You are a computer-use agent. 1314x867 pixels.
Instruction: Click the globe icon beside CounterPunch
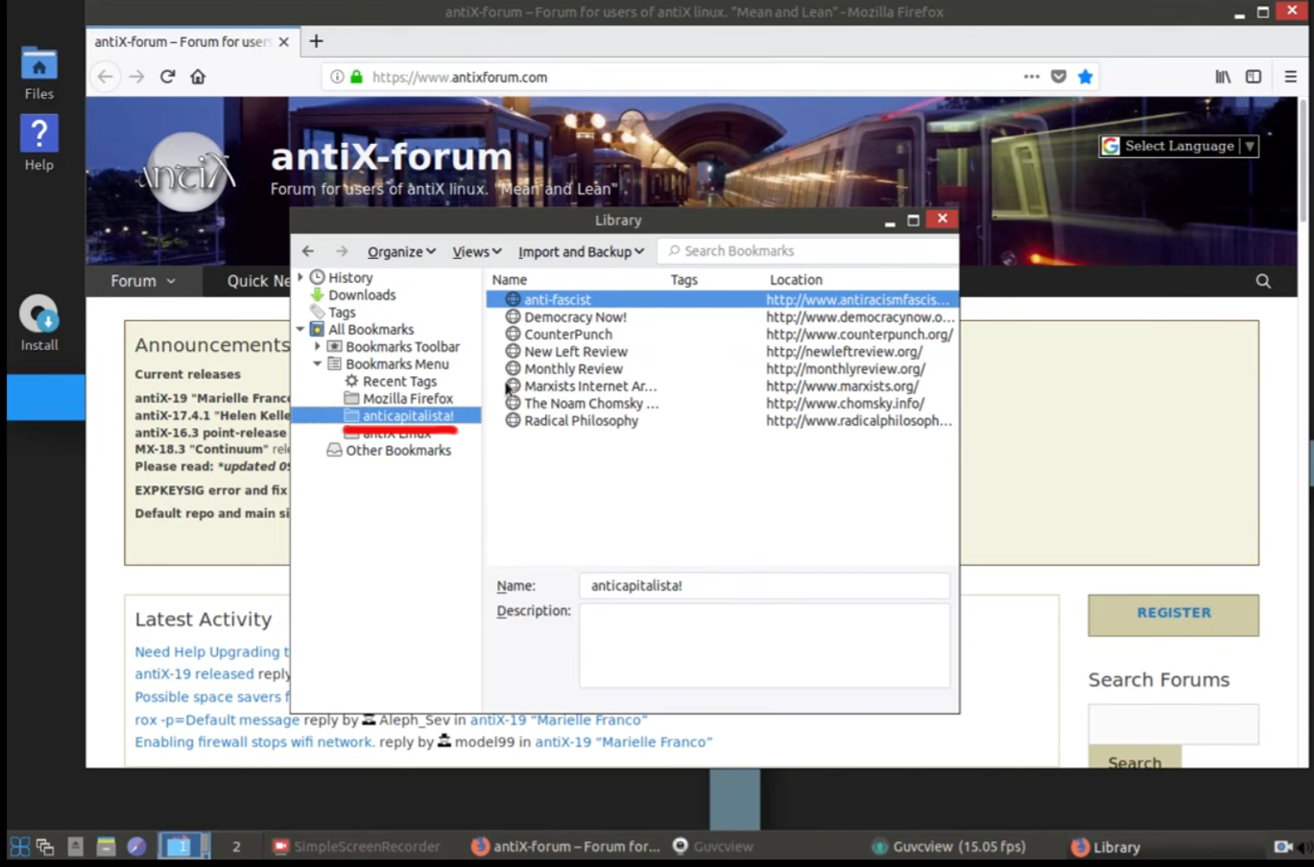(513, 334)
